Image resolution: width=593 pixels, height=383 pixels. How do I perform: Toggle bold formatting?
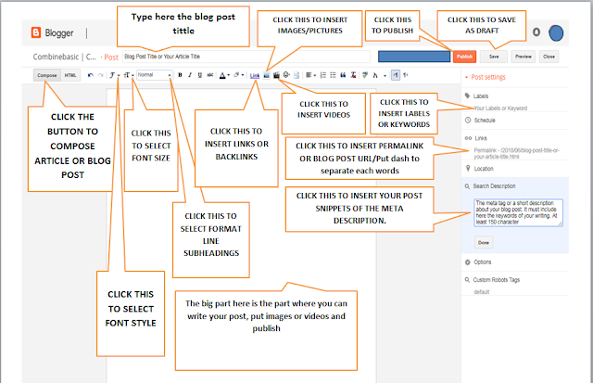(180, 75)
